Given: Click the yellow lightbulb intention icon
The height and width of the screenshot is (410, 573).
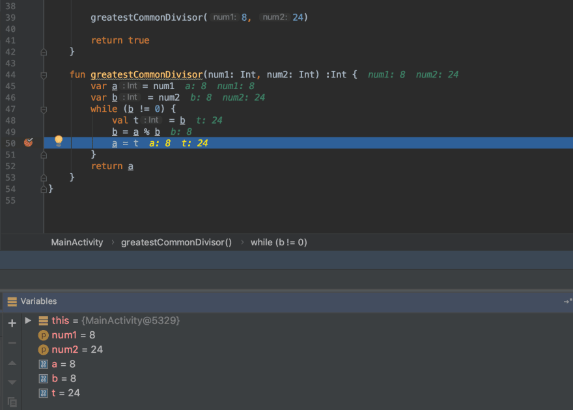Looking at the screenshot, I should click(x=59, y=141).
